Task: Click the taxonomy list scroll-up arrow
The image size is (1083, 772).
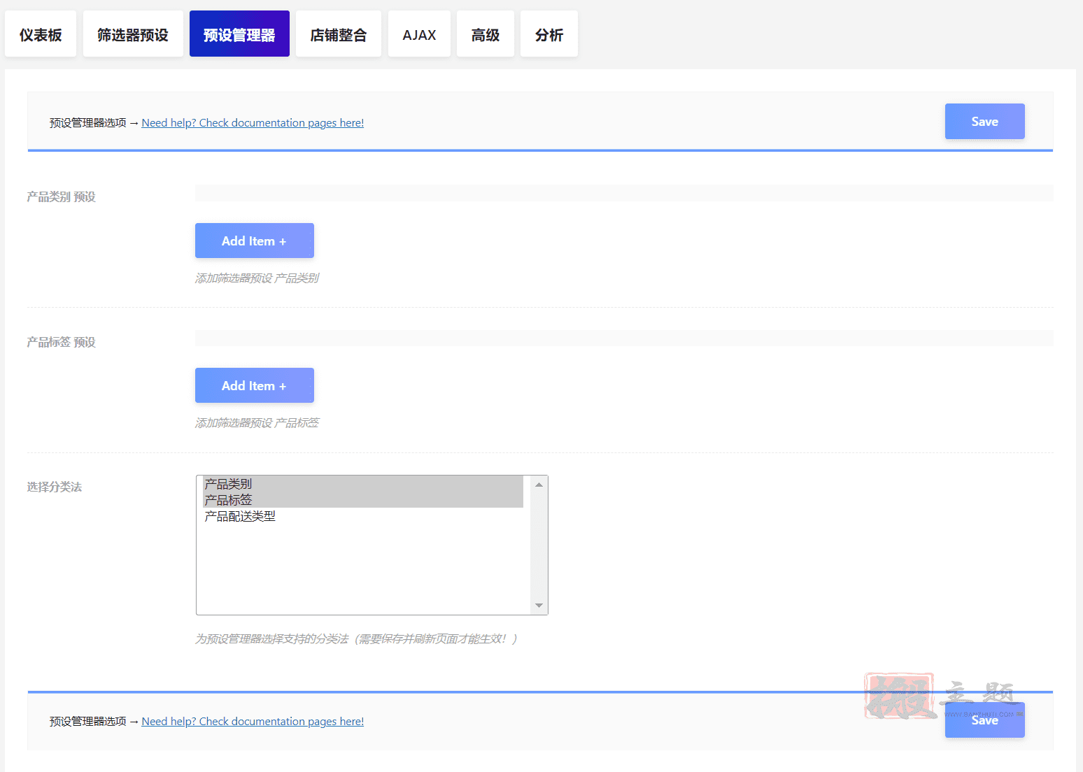Action: tap(539, 485)
